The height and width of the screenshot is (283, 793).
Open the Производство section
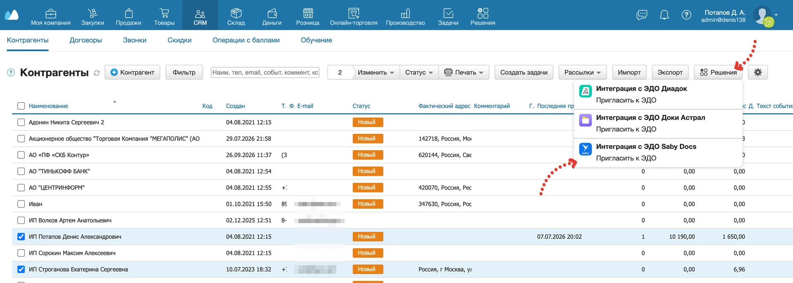point(405,17)
